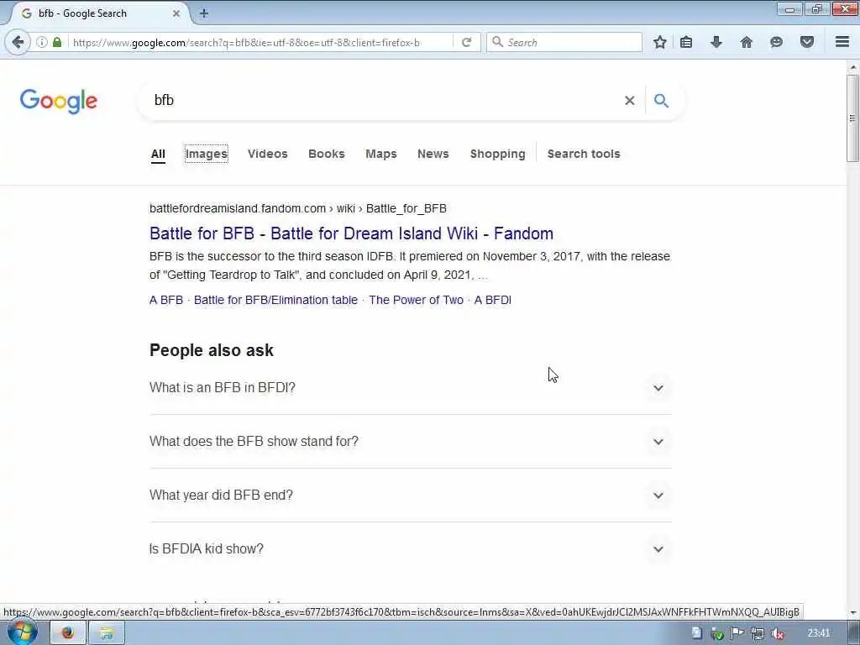Switch to News results tab
This screenshot has width=860, height=645.
[433, 155]
